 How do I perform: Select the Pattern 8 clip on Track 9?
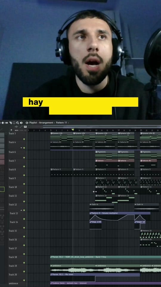click(x=150, y=181)
